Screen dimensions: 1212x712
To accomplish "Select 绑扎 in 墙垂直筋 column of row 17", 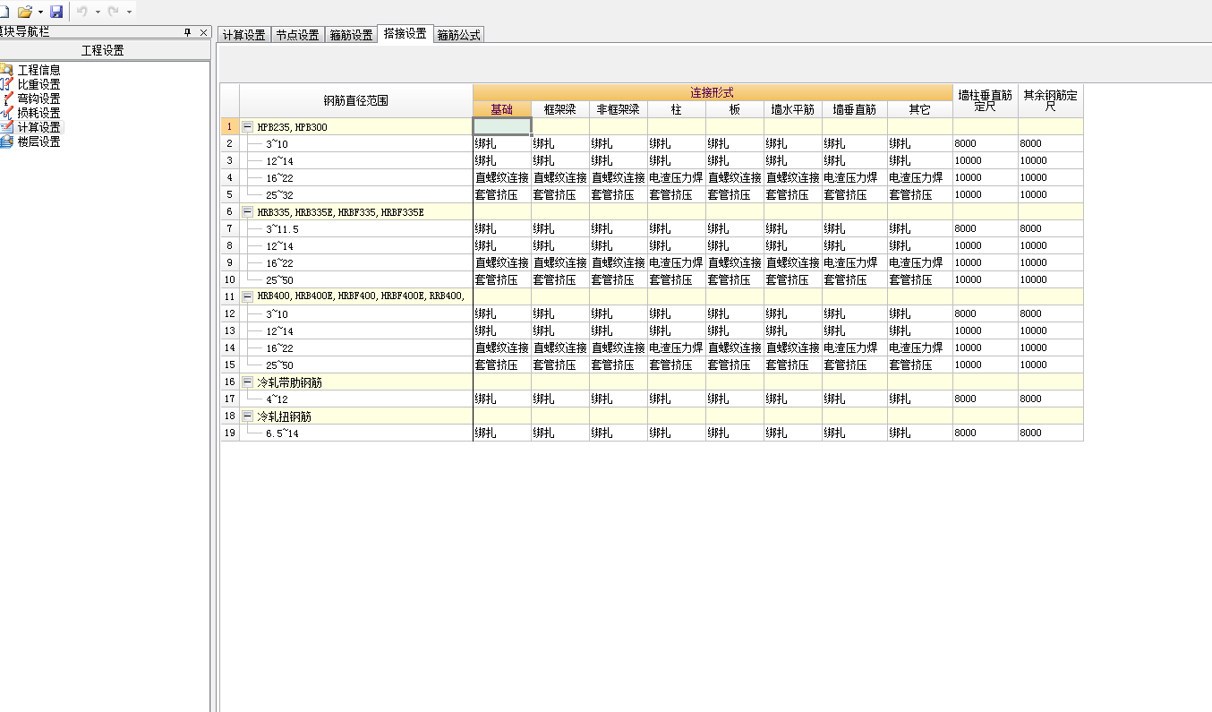I will coord(855,399).
